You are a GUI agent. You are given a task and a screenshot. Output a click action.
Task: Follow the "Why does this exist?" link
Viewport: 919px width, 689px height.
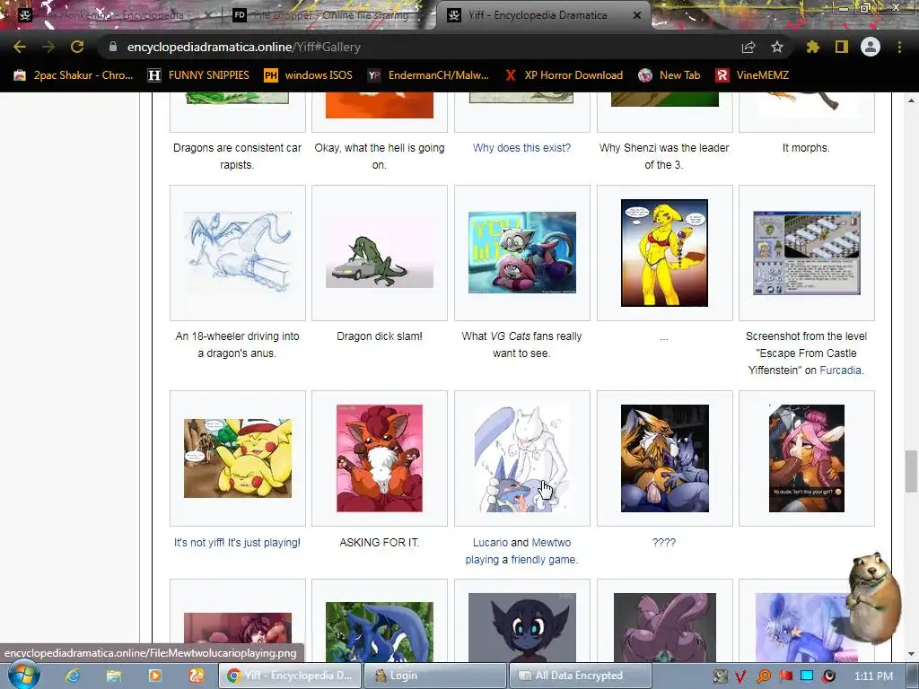521,148
